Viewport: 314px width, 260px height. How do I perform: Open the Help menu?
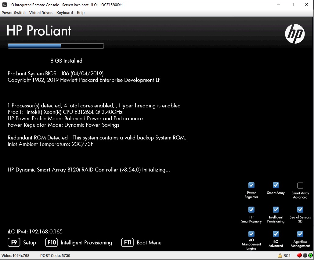81,13
